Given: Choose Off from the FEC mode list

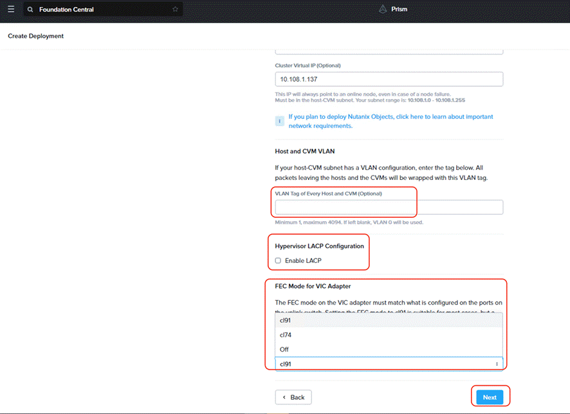Looking at the screenshot, I should [389, 349].
